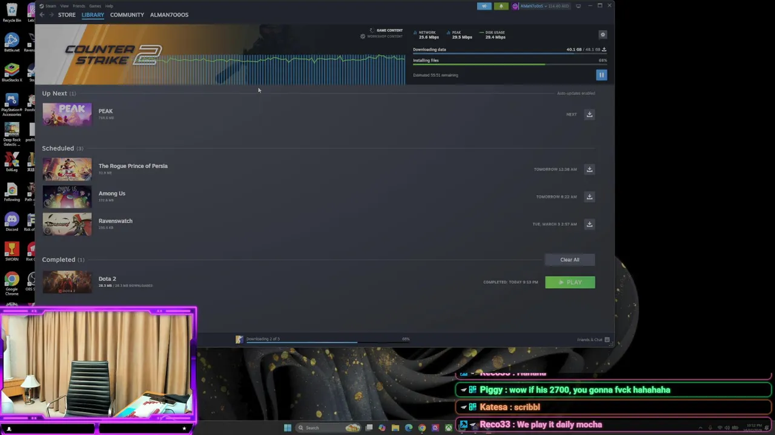Pause the Counter-Strike 2 download
775x435 pixels.
(601, 75)
